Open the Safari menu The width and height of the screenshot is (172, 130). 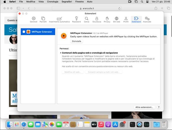click(12, 2)
